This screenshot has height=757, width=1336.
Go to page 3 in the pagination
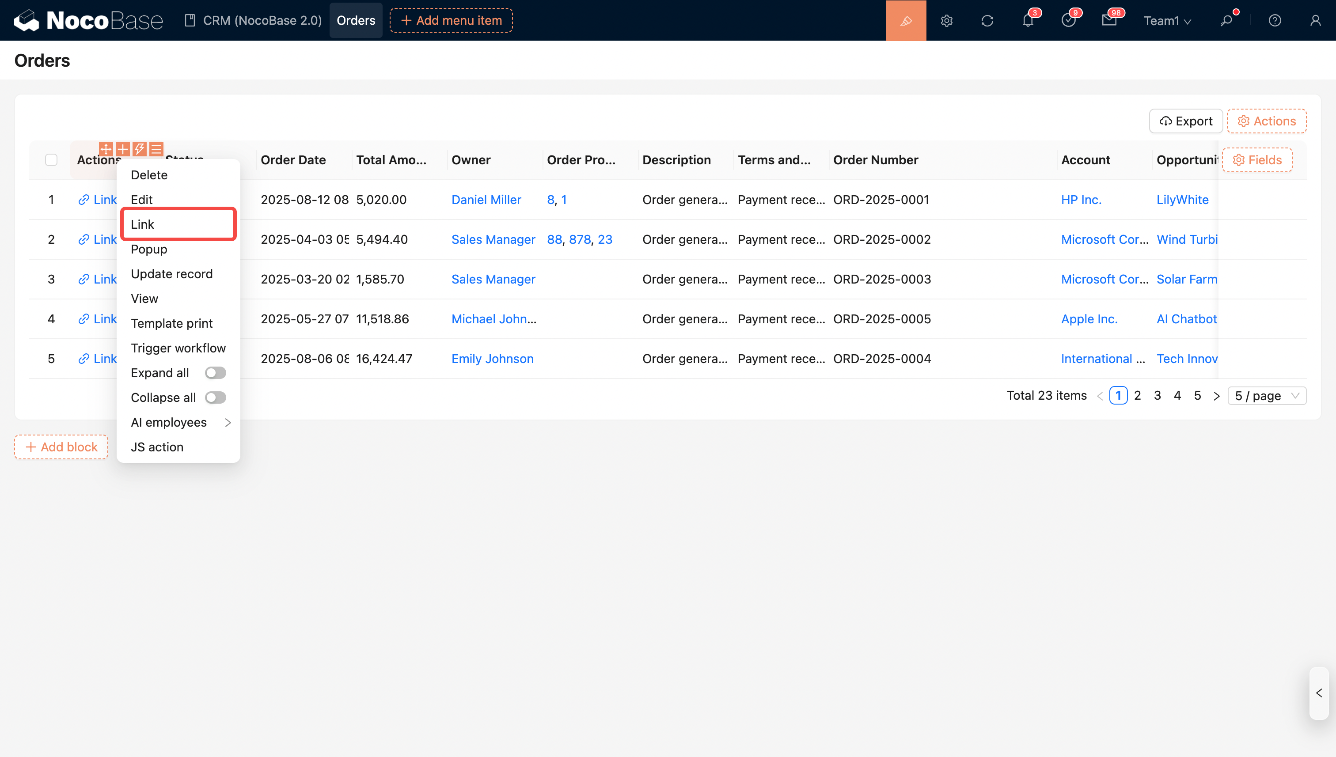(1157, 396)
